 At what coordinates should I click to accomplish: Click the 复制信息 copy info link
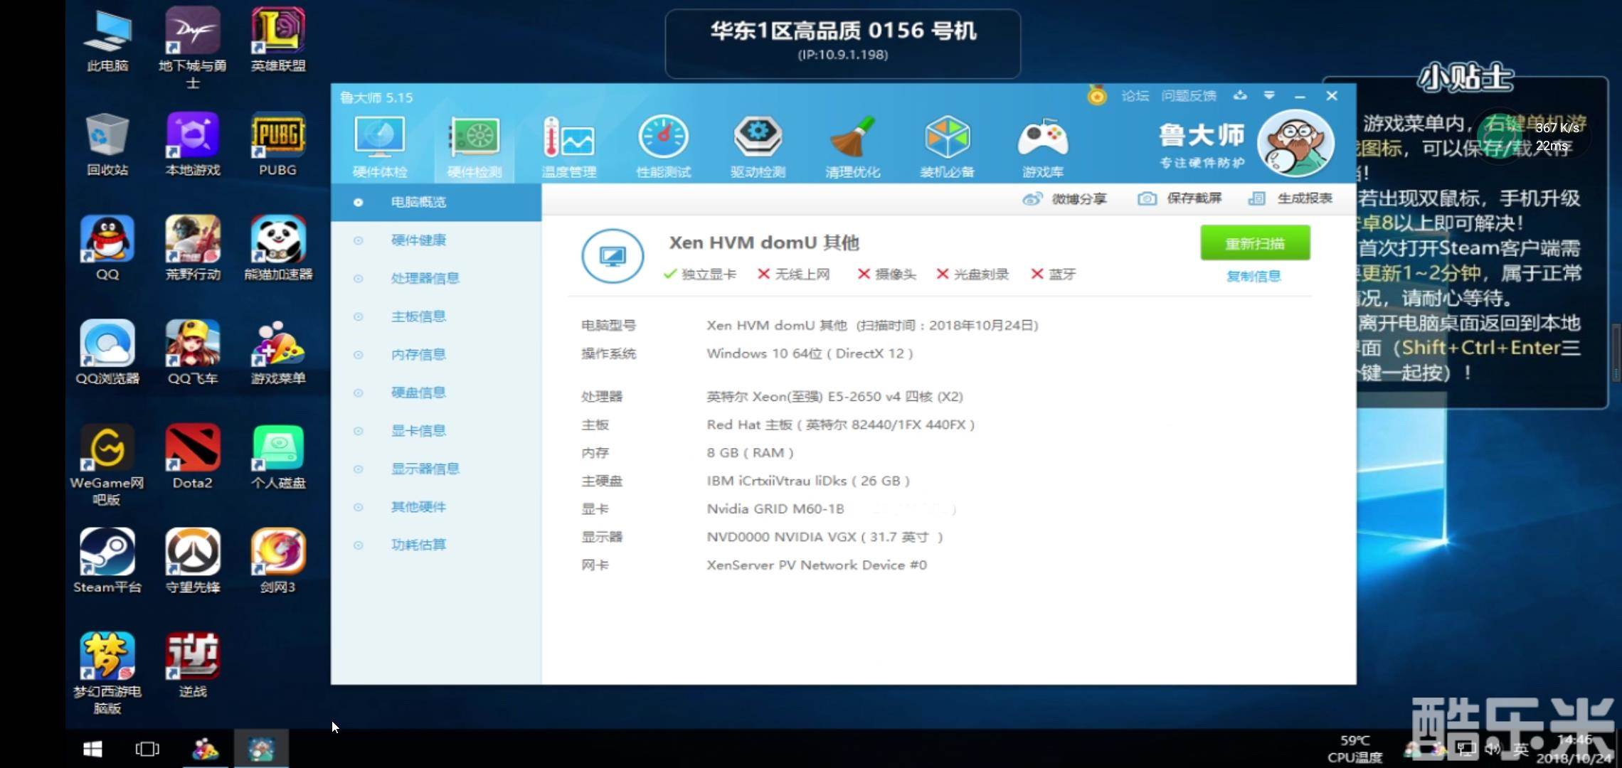point(1253,276)
